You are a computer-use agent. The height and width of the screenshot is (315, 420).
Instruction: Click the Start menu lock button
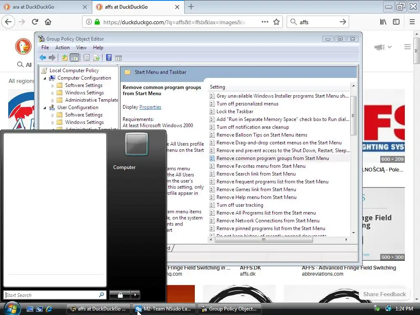(x=120, y=295)
